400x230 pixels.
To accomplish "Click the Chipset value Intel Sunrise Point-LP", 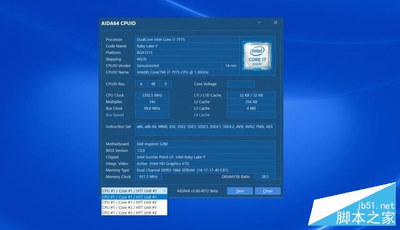I will [205, 157].
